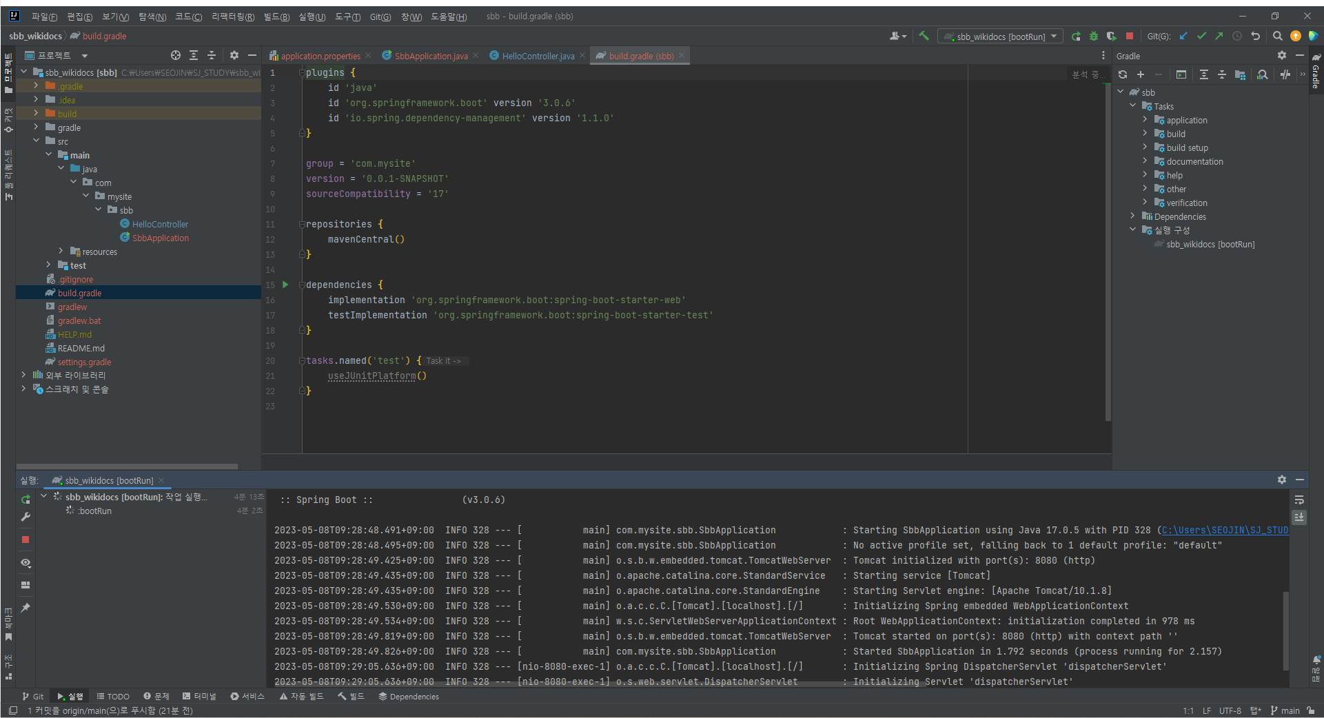Start debugging with the bug icon
The image size is (1324, 718).
pyautogui.click(x=1093, y=36)
